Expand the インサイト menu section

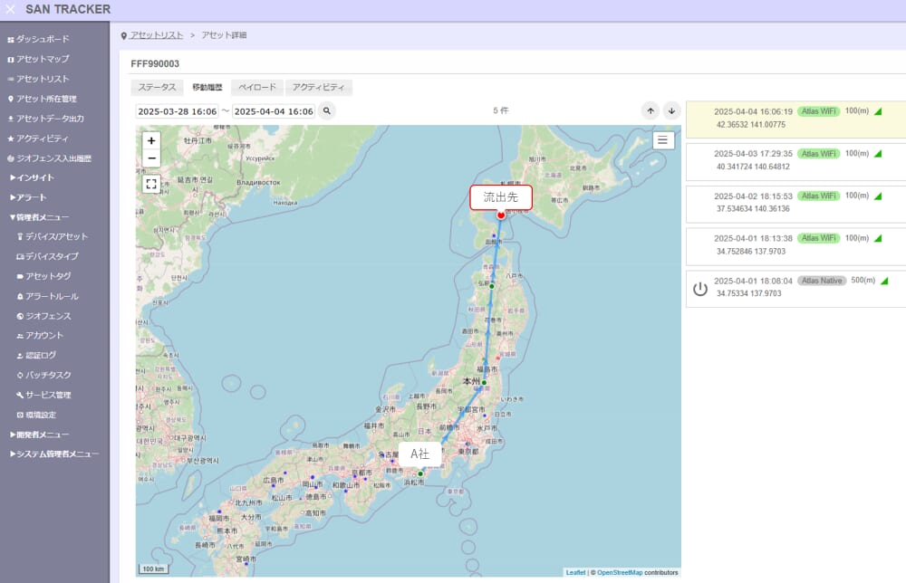(x=32, y=177)
